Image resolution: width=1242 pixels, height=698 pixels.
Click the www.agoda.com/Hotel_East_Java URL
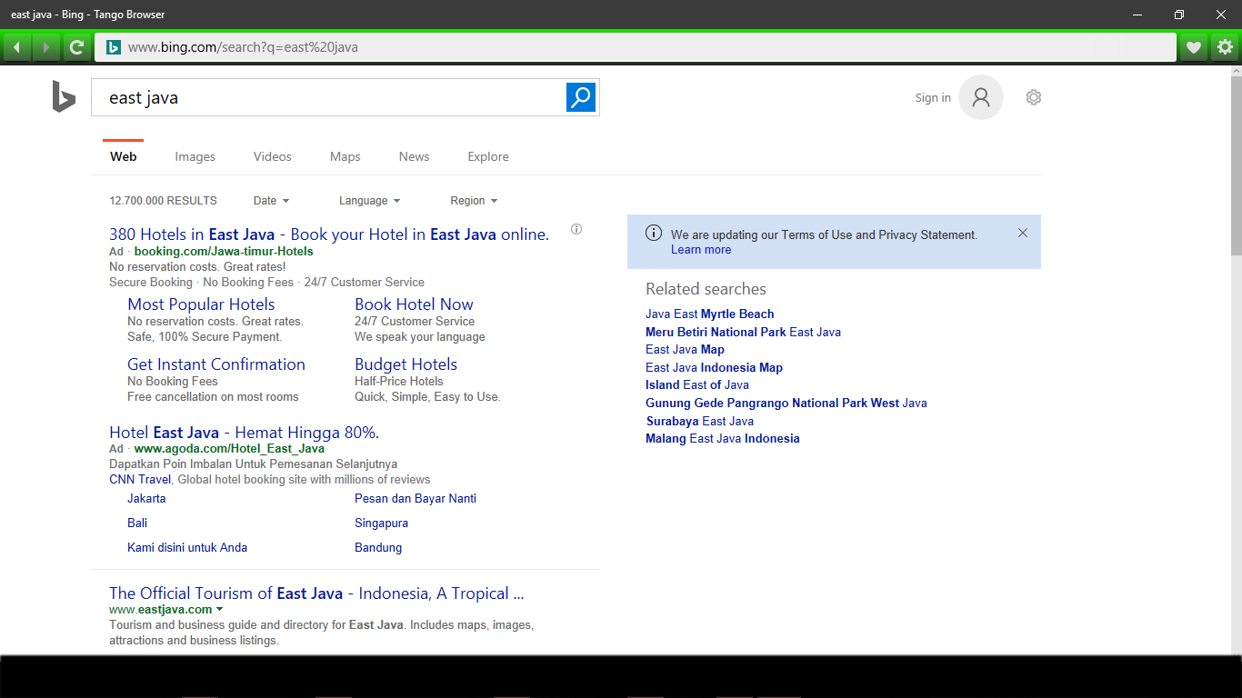click(229, 449)
